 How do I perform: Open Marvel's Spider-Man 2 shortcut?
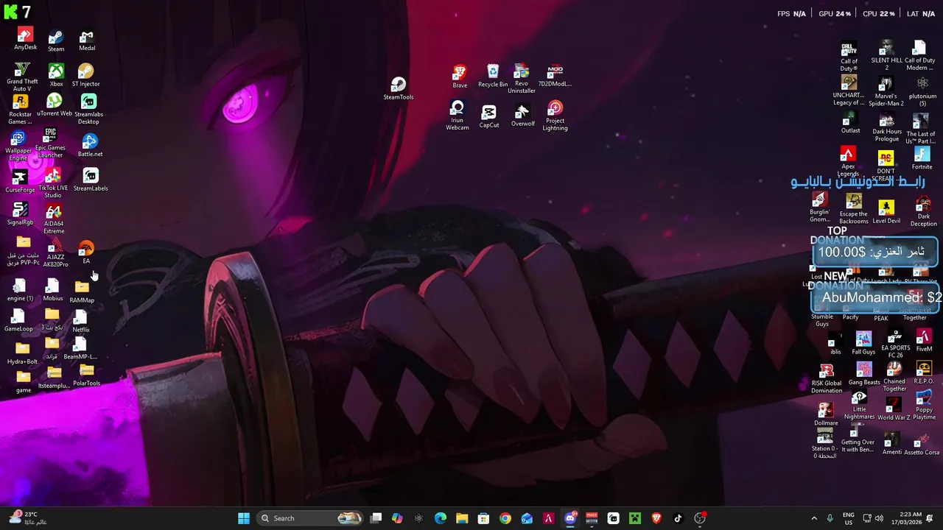click(x=886, y=92)
